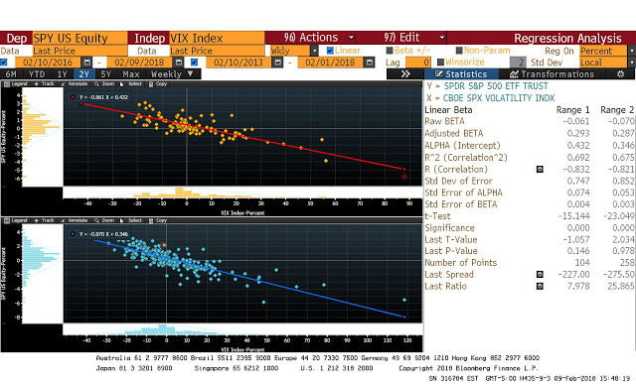
Task: Choose Annotate in the lower chart toolbar
Action: (75, 220)
